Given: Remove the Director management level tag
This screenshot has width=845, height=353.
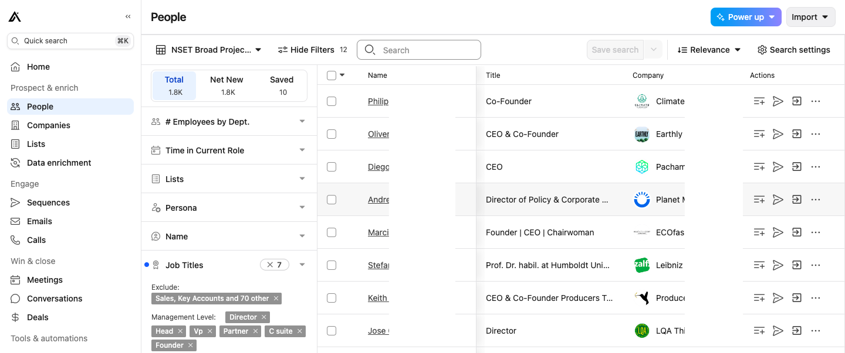Looking at the screenshot, I should [x=264, y=317].
